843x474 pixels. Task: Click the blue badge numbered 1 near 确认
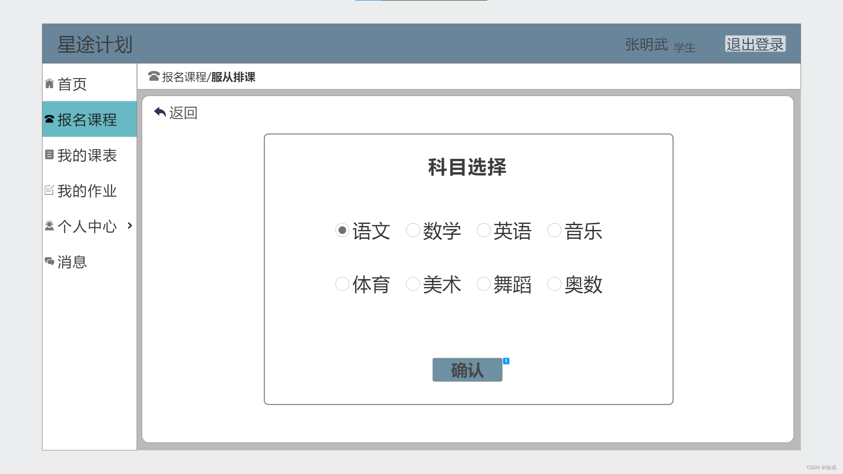[506, 361]
